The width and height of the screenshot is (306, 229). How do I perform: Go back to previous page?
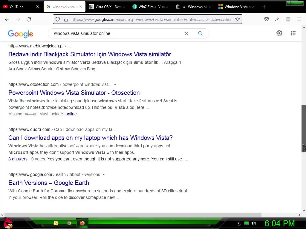[7, 19]
